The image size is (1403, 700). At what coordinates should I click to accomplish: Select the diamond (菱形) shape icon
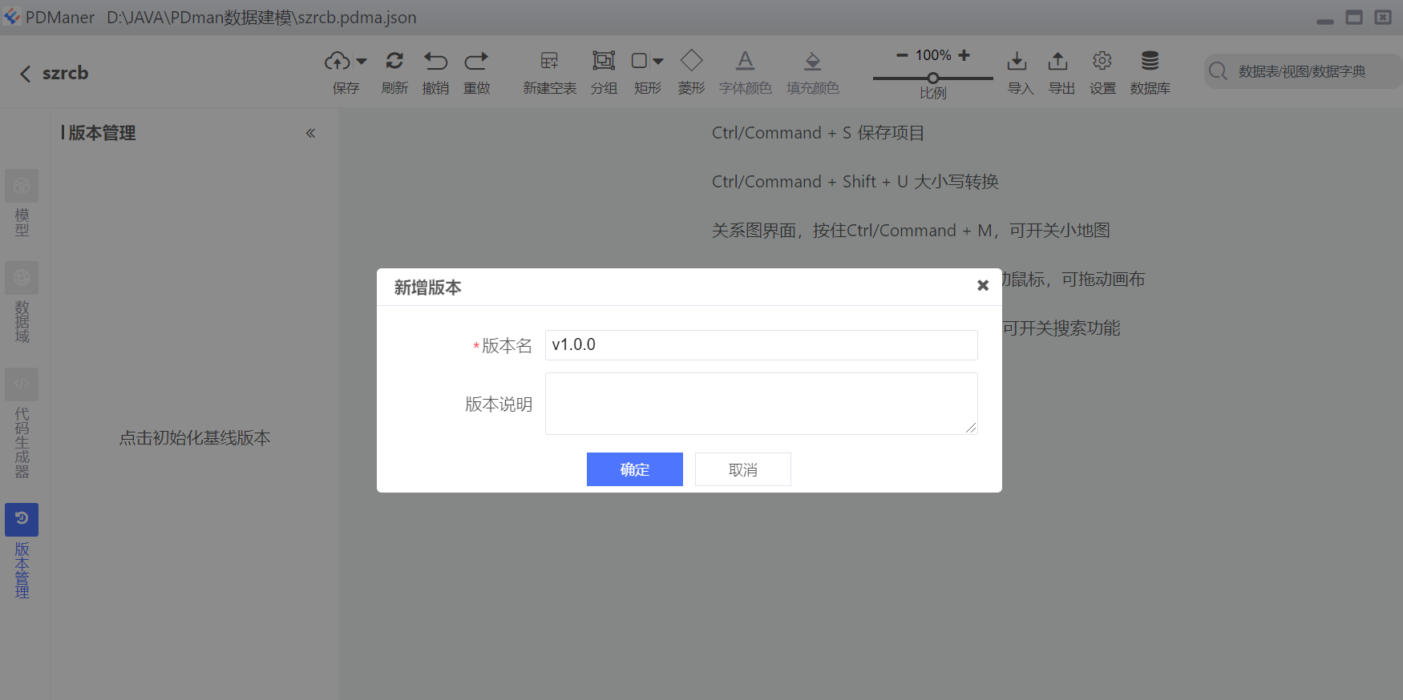coord(691,61)
